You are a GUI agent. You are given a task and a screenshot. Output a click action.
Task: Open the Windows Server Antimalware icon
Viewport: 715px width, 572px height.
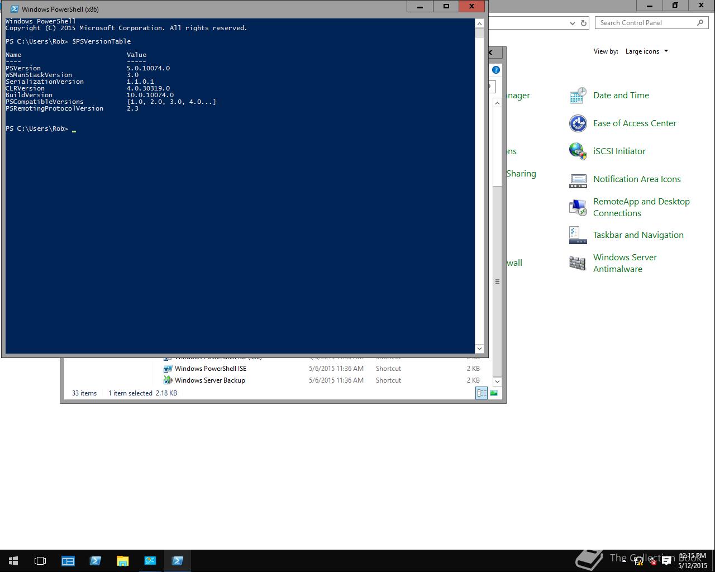578,263
